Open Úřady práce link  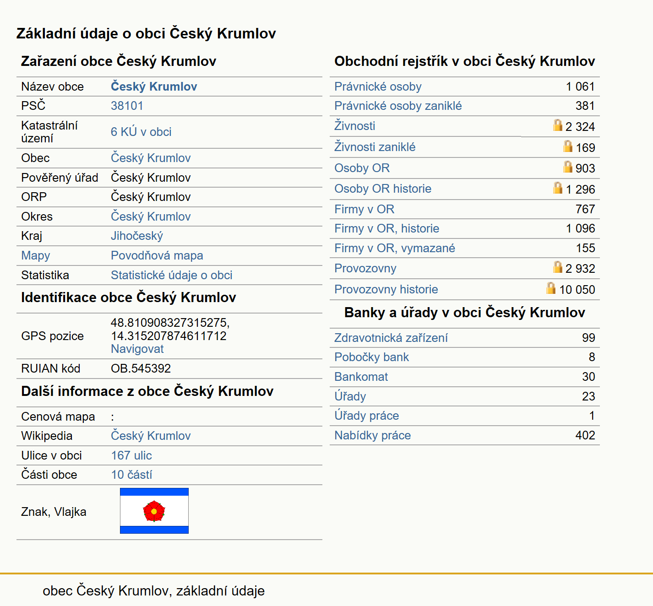tap(367, 416)
